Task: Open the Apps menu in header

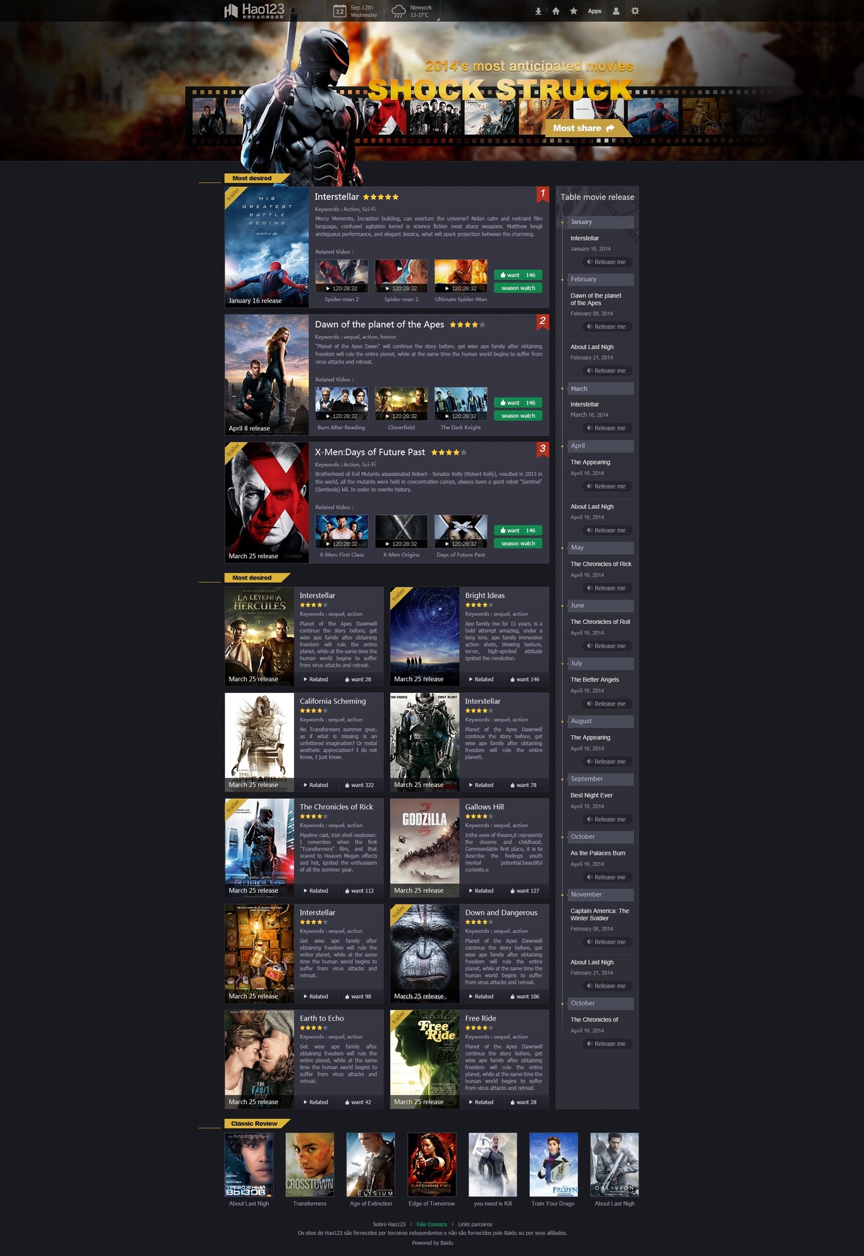Action: [x=595, y=11]
